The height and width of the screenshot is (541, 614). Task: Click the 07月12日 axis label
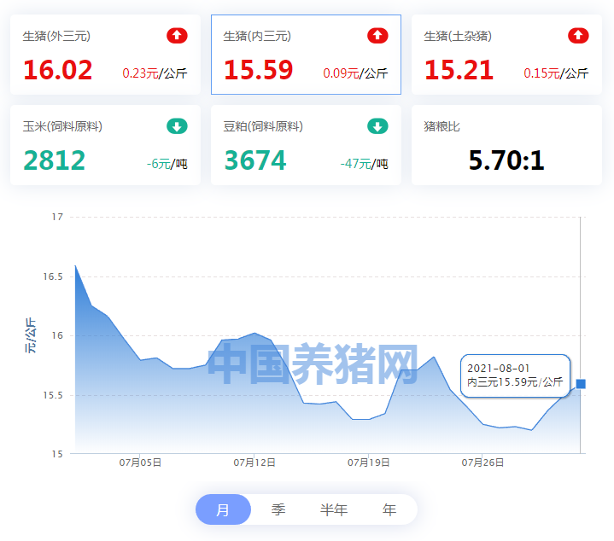click(x=254, y=462)
